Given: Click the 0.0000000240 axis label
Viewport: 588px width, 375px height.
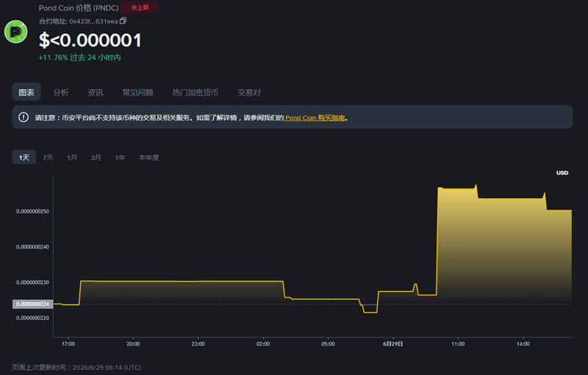Looking at the screenshot, I should tap(32, 247).
